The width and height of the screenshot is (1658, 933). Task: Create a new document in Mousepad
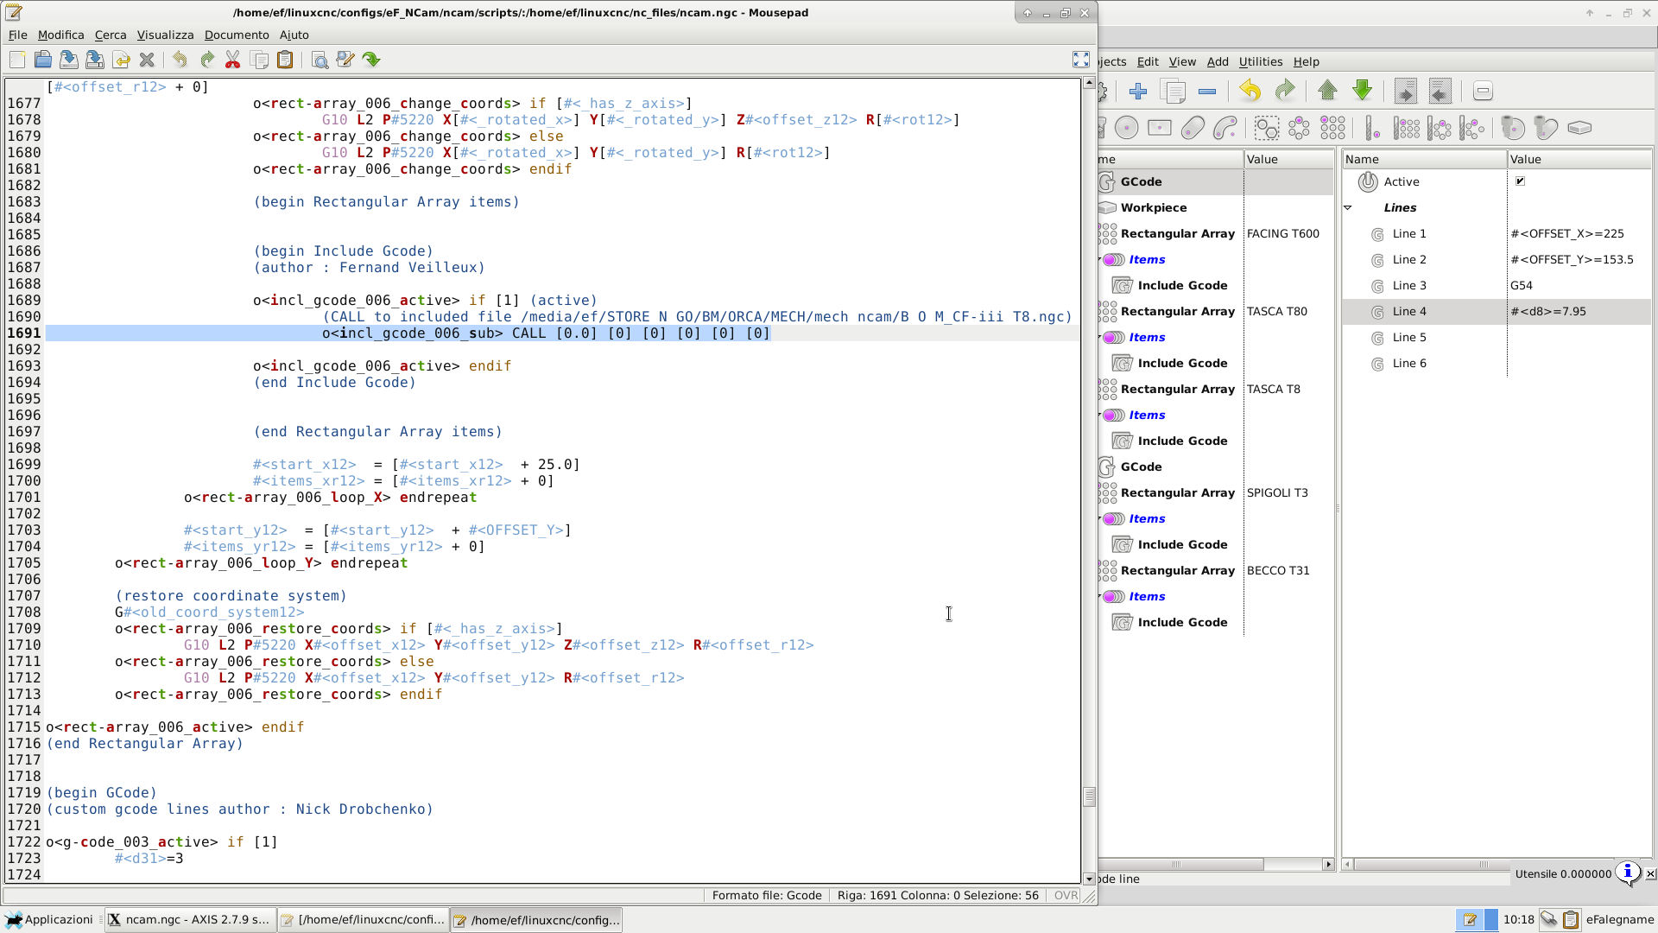[x=17, y=60]
